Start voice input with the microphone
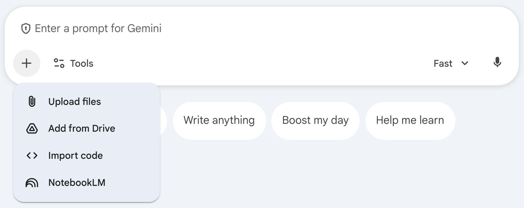Screen dimensions: 524x208 497,62
